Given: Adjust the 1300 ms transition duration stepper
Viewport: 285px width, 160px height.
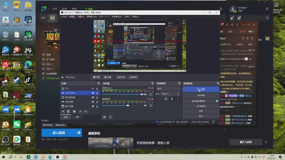Looking at the screenshot, I should tap(178, 94).
